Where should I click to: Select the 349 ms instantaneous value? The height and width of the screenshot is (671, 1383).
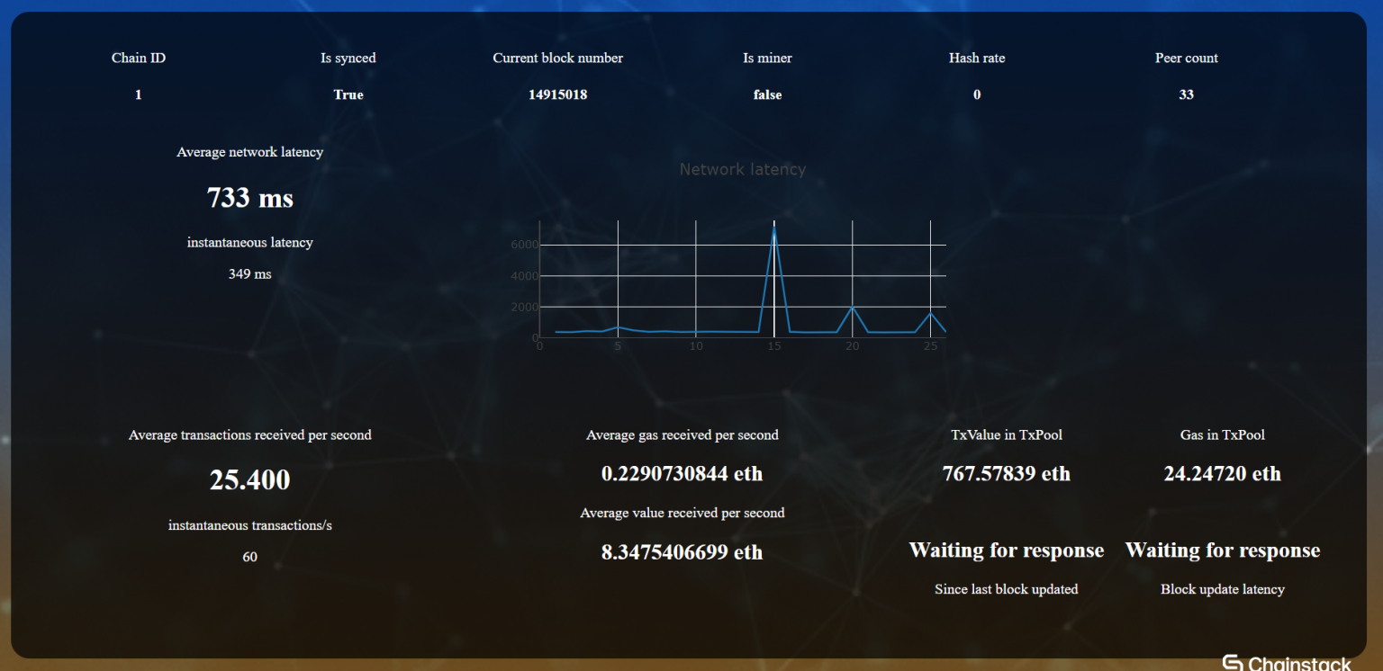point(250,273)
